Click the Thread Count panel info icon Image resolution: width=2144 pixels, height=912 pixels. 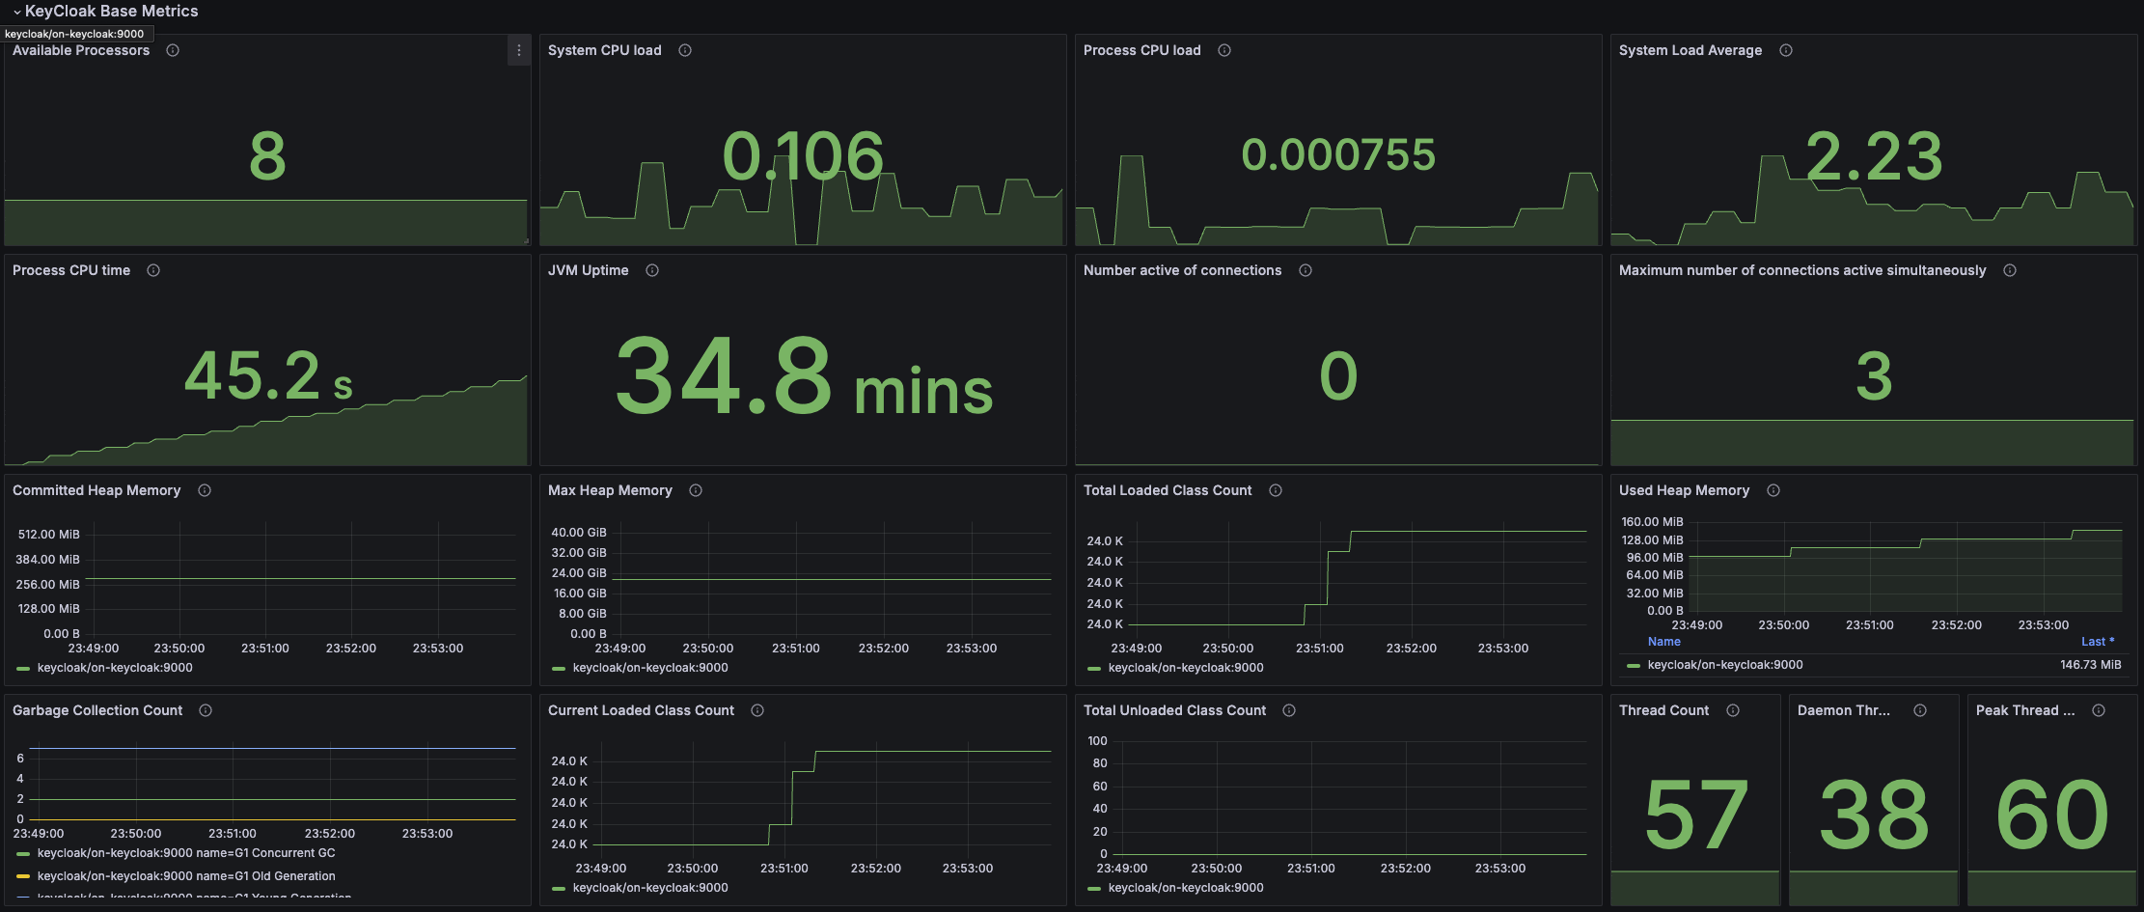[x=1734, y=710]
